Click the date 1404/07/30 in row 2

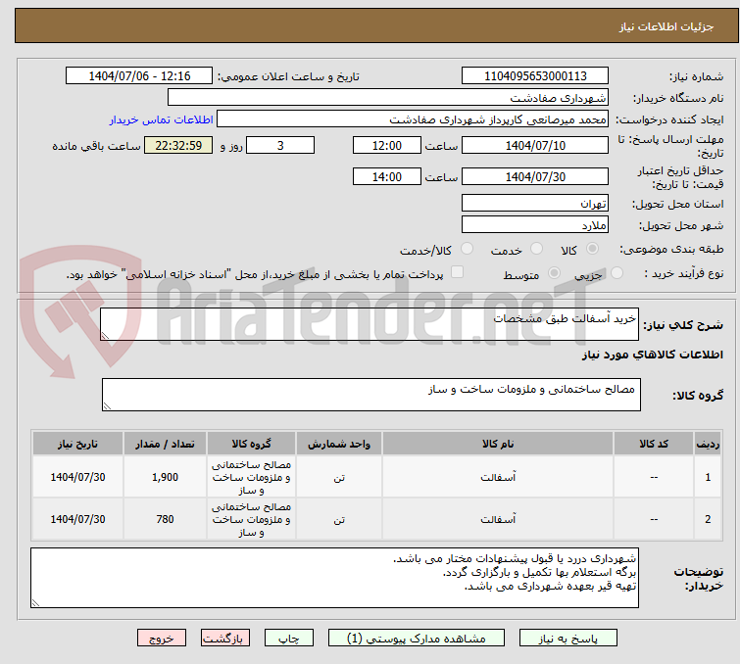pos(77,519)
